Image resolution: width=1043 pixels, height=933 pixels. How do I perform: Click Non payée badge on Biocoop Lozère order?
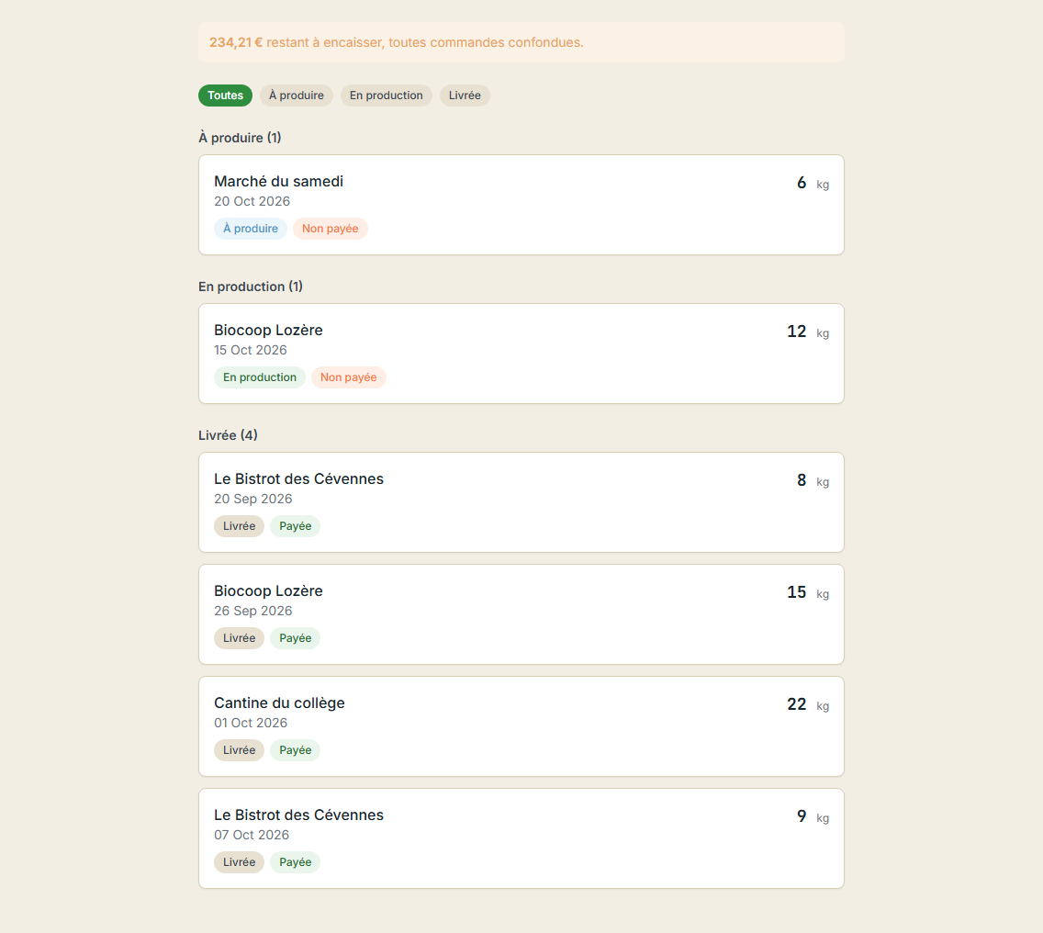click(349, 377)
